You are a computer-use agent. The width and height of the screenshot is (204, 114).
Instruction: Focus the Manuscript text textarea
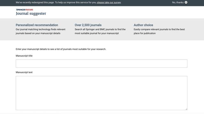pyautogui.click(x=101, y=93)
